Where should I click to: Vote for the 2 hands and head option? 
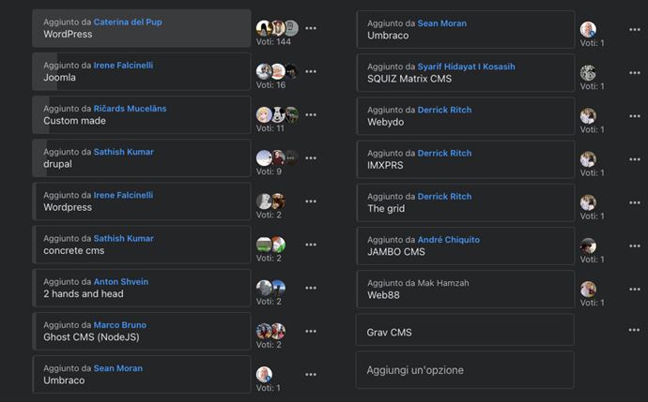(x=141, y=288)
